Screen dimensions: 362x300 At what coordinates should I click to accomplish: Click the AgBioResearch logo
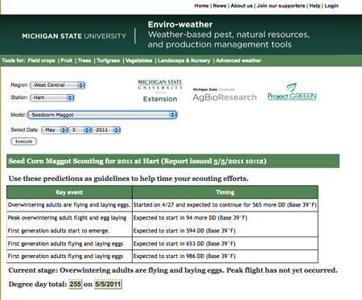224,95
